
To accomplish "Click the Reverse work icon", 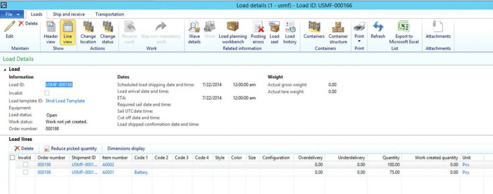I will pyautogui.click(x=130, y=26).
